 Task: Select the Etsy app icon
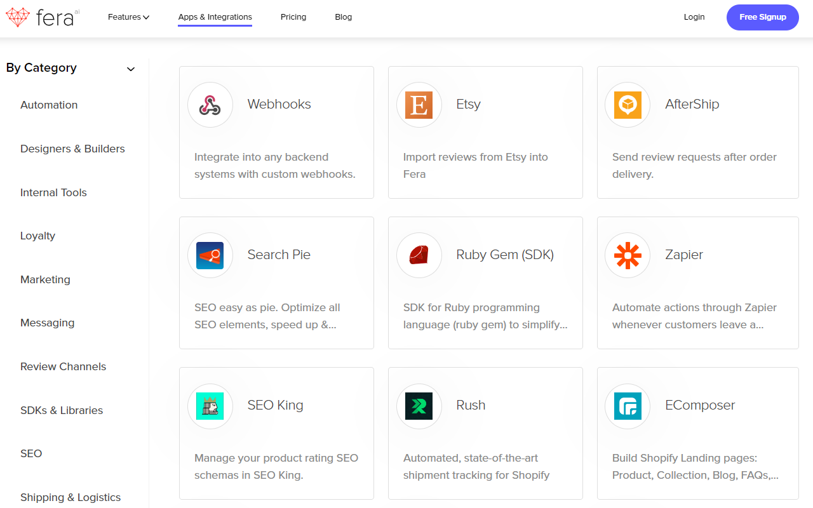coord(419,104)
